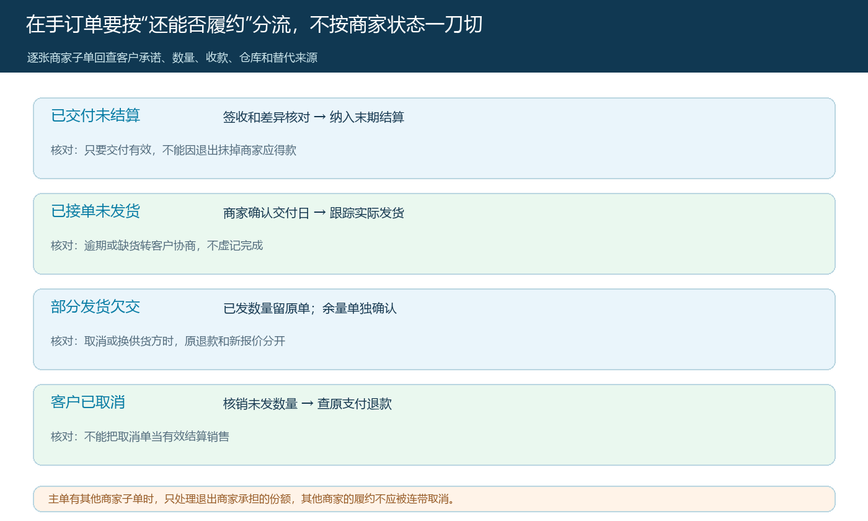Select the text 商家确认交付日 → 跟踪实际发货

(314, 213)
